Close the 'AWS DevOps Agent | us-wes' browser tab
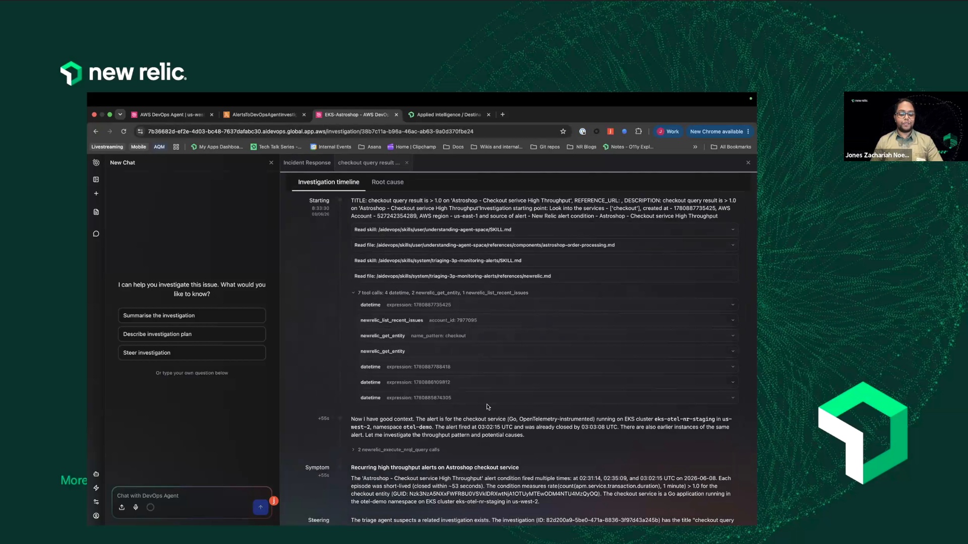 pyautogui.click(x=212, y=115)
